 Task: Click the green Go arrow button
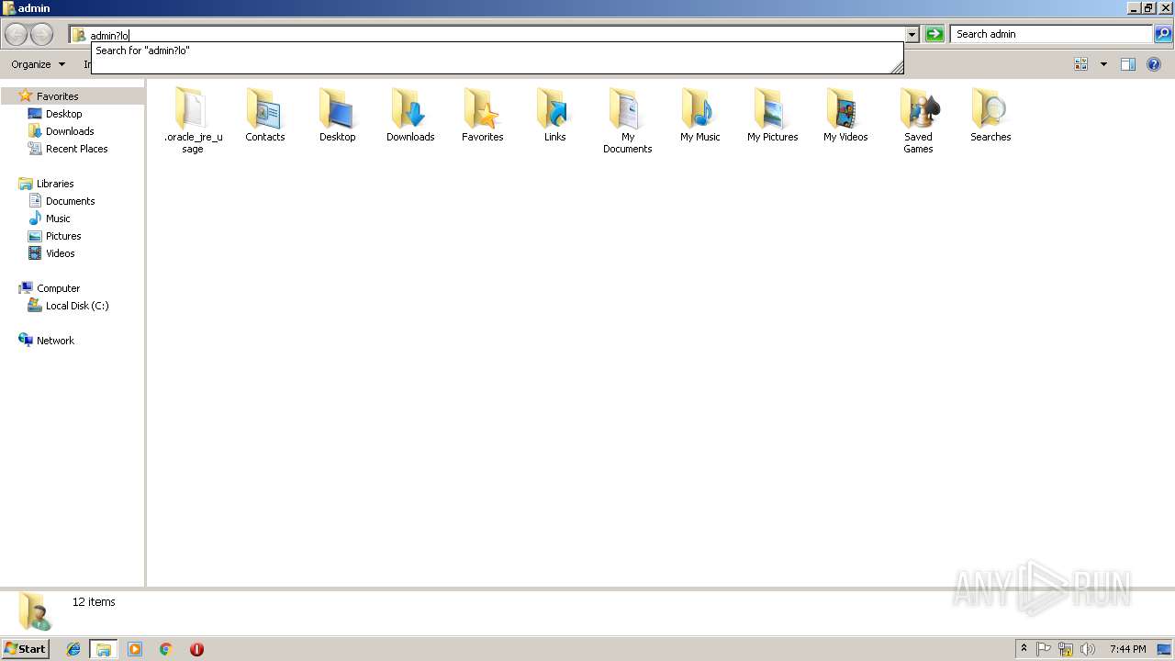coord(934,34)
